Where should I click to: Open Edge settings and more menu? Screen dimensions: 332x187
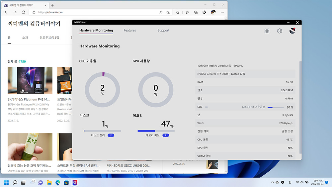click(x=222, y=12)
